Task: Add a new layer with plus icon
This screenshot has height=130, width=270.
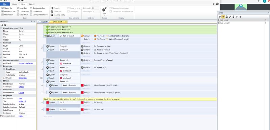Action: (220, 17)
